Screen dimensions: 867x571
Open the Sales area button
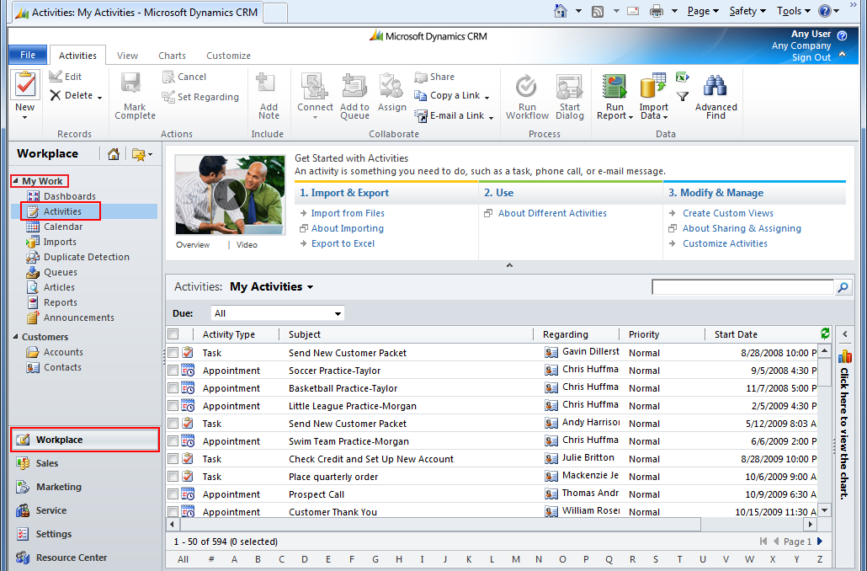tap(85, 463)
